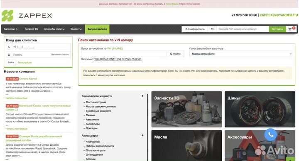This screenshot has width=299, height=161.
Task: Click the blue phone call button
Action: click(271, 135)
